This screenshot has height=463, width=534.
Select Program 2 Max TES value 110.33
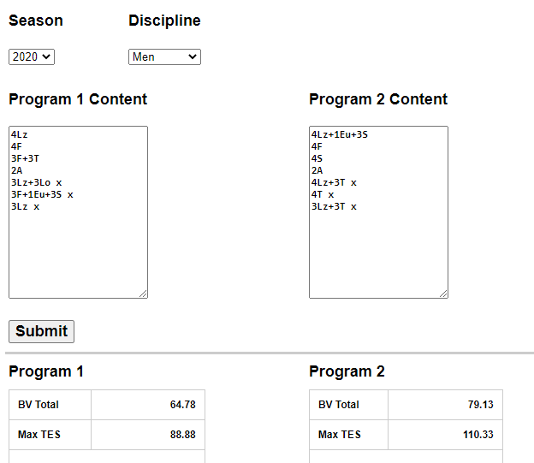tap(478, 435)
